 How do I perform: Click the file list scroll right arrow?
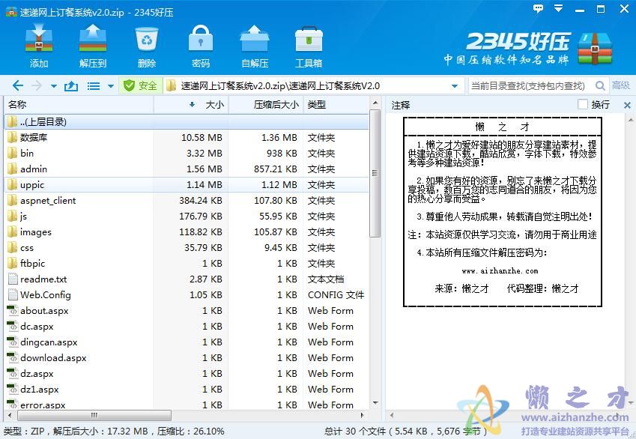[363, 415]
